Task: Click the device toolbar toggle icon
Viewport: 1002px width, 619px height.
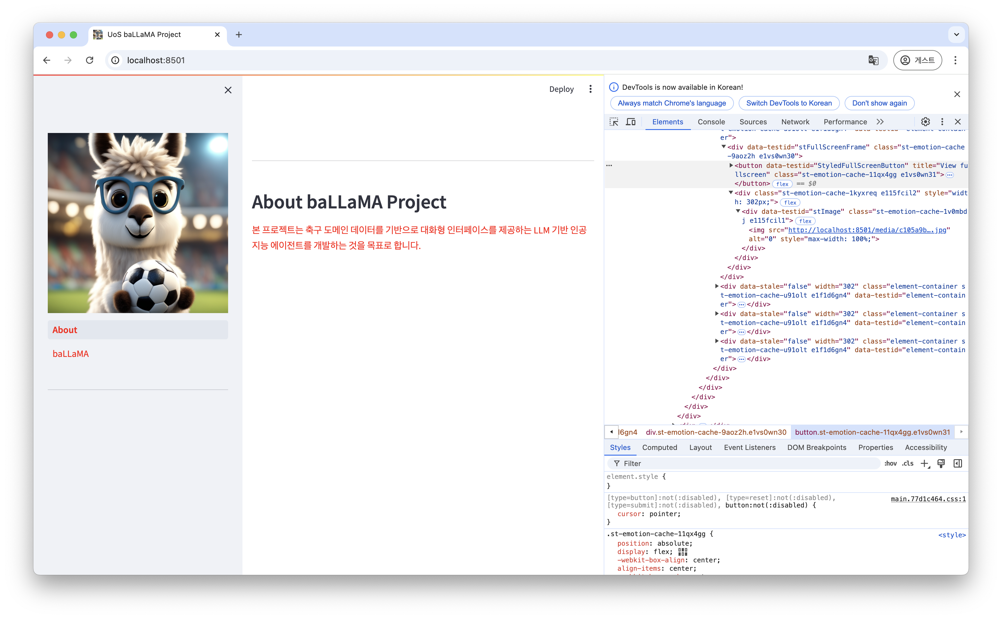Action: [x=629, y=122]
